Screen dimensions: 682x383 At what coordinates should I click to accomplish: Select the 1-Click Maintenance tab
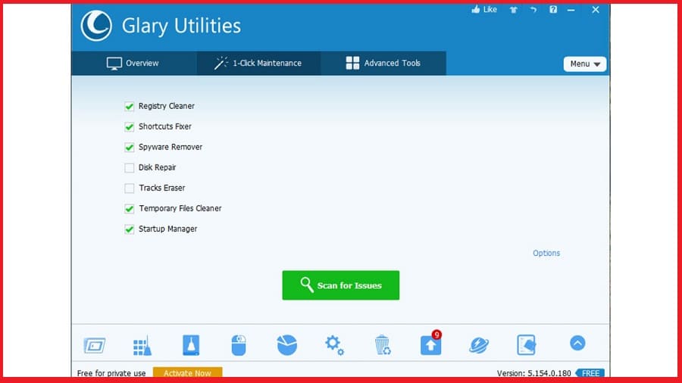tap(258, 64)
